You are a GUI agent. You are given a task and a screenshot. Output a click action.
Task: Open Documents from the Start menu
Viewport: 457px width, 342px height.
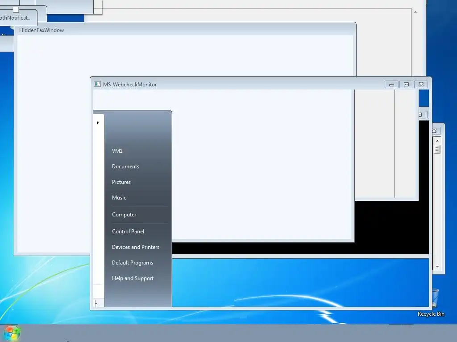pos(125,167)
